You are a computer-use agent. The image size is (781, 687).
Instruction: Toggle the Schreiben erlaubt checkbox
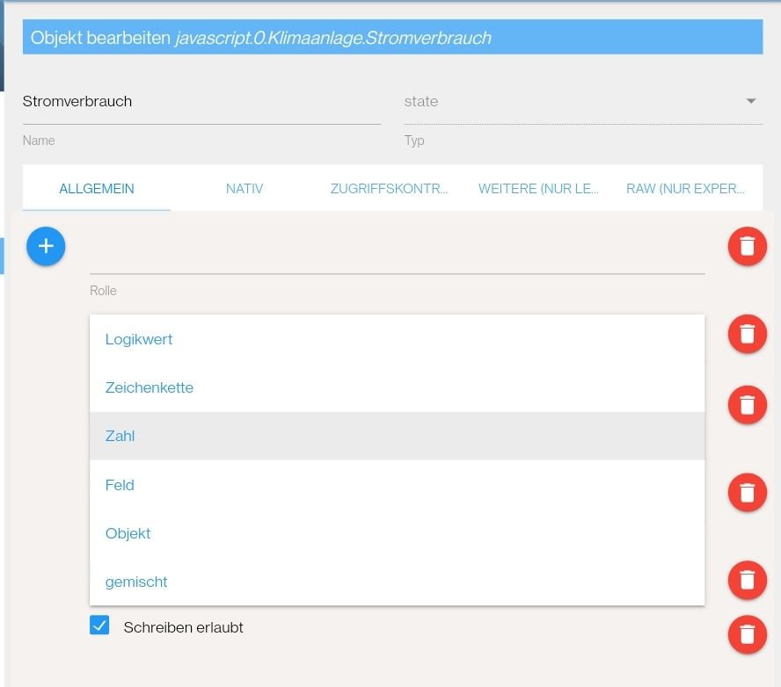coord(99,626)
